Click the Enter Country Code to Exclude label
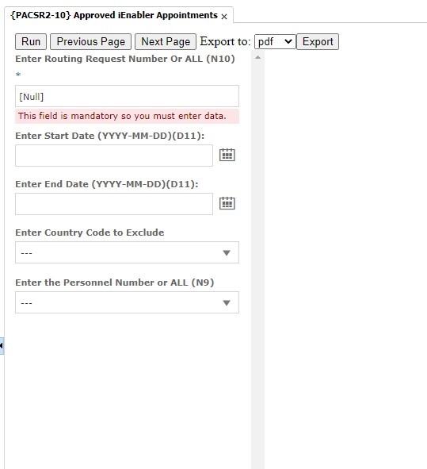427x469 pixels. click(90, 233)
